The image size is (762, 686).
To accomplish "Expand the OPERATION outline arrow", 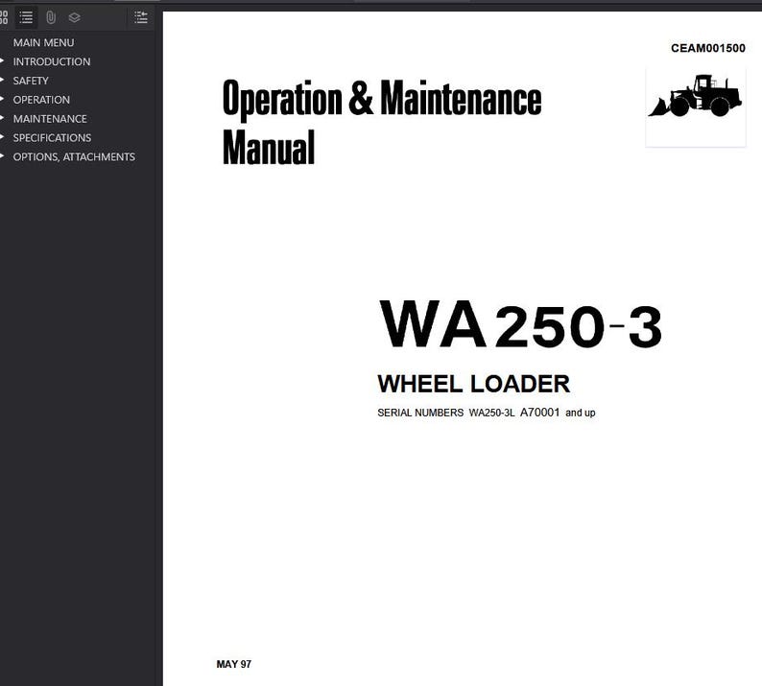I will click(3, 99).
